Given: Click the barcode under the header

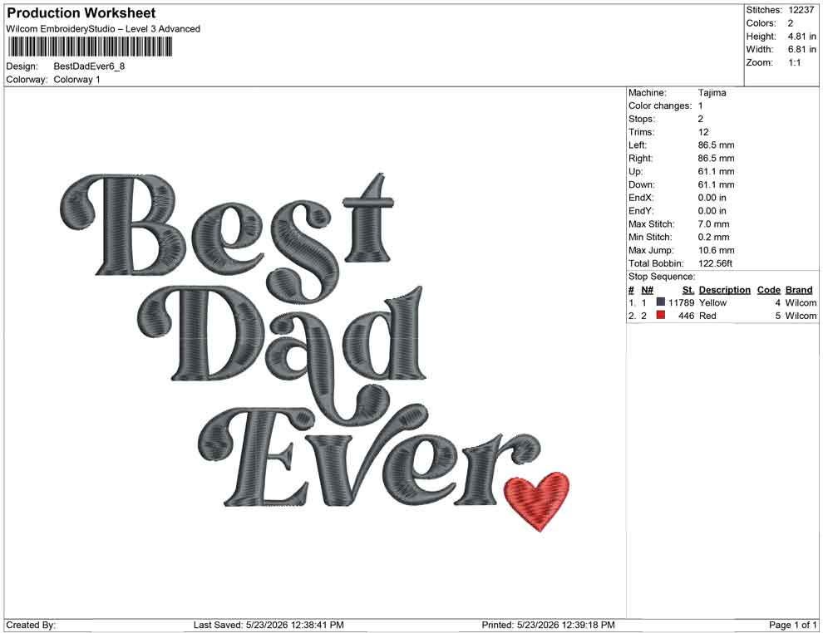Looking at the screenshot, I should click(90, 47).
